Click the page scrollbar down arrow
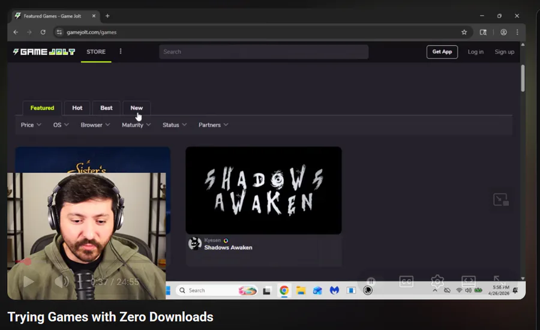 [523, 278]
